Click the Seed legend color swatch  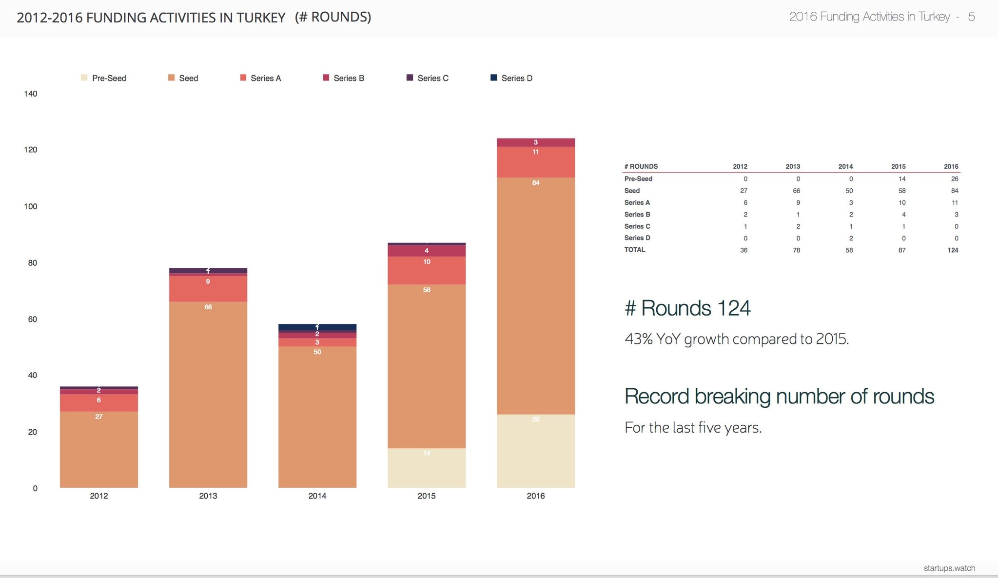click(x=171, y=78)
